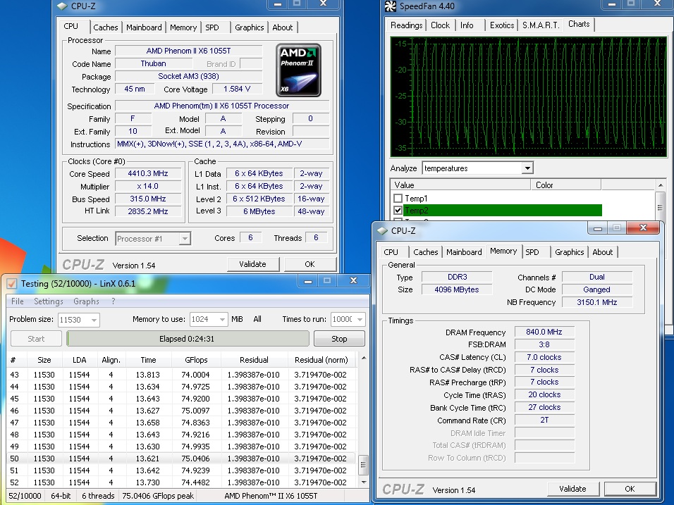Click the AMD Phenom II processor logo
Image resolution: width=674 pixels, height=505 pixels.
pyautogui.click(x=298, y=70)
